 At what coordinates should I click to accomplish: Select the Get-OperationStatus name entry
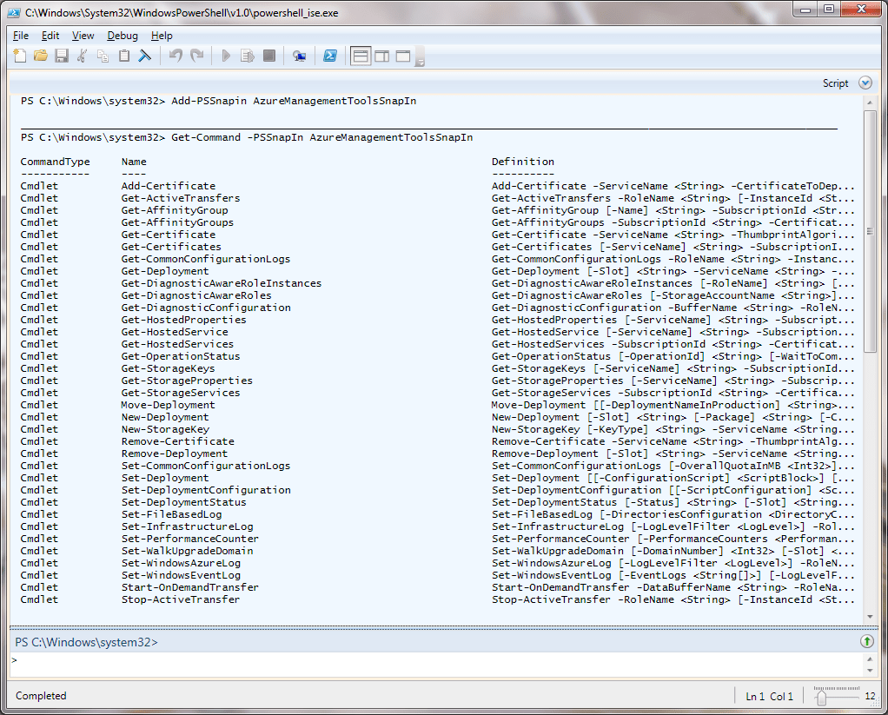point(181,356)
